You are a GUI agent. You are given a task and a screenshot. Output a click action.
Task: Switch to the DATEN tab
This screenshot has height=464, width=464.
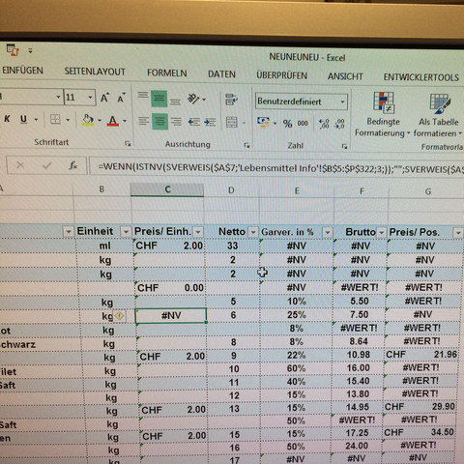click(221, 74)
